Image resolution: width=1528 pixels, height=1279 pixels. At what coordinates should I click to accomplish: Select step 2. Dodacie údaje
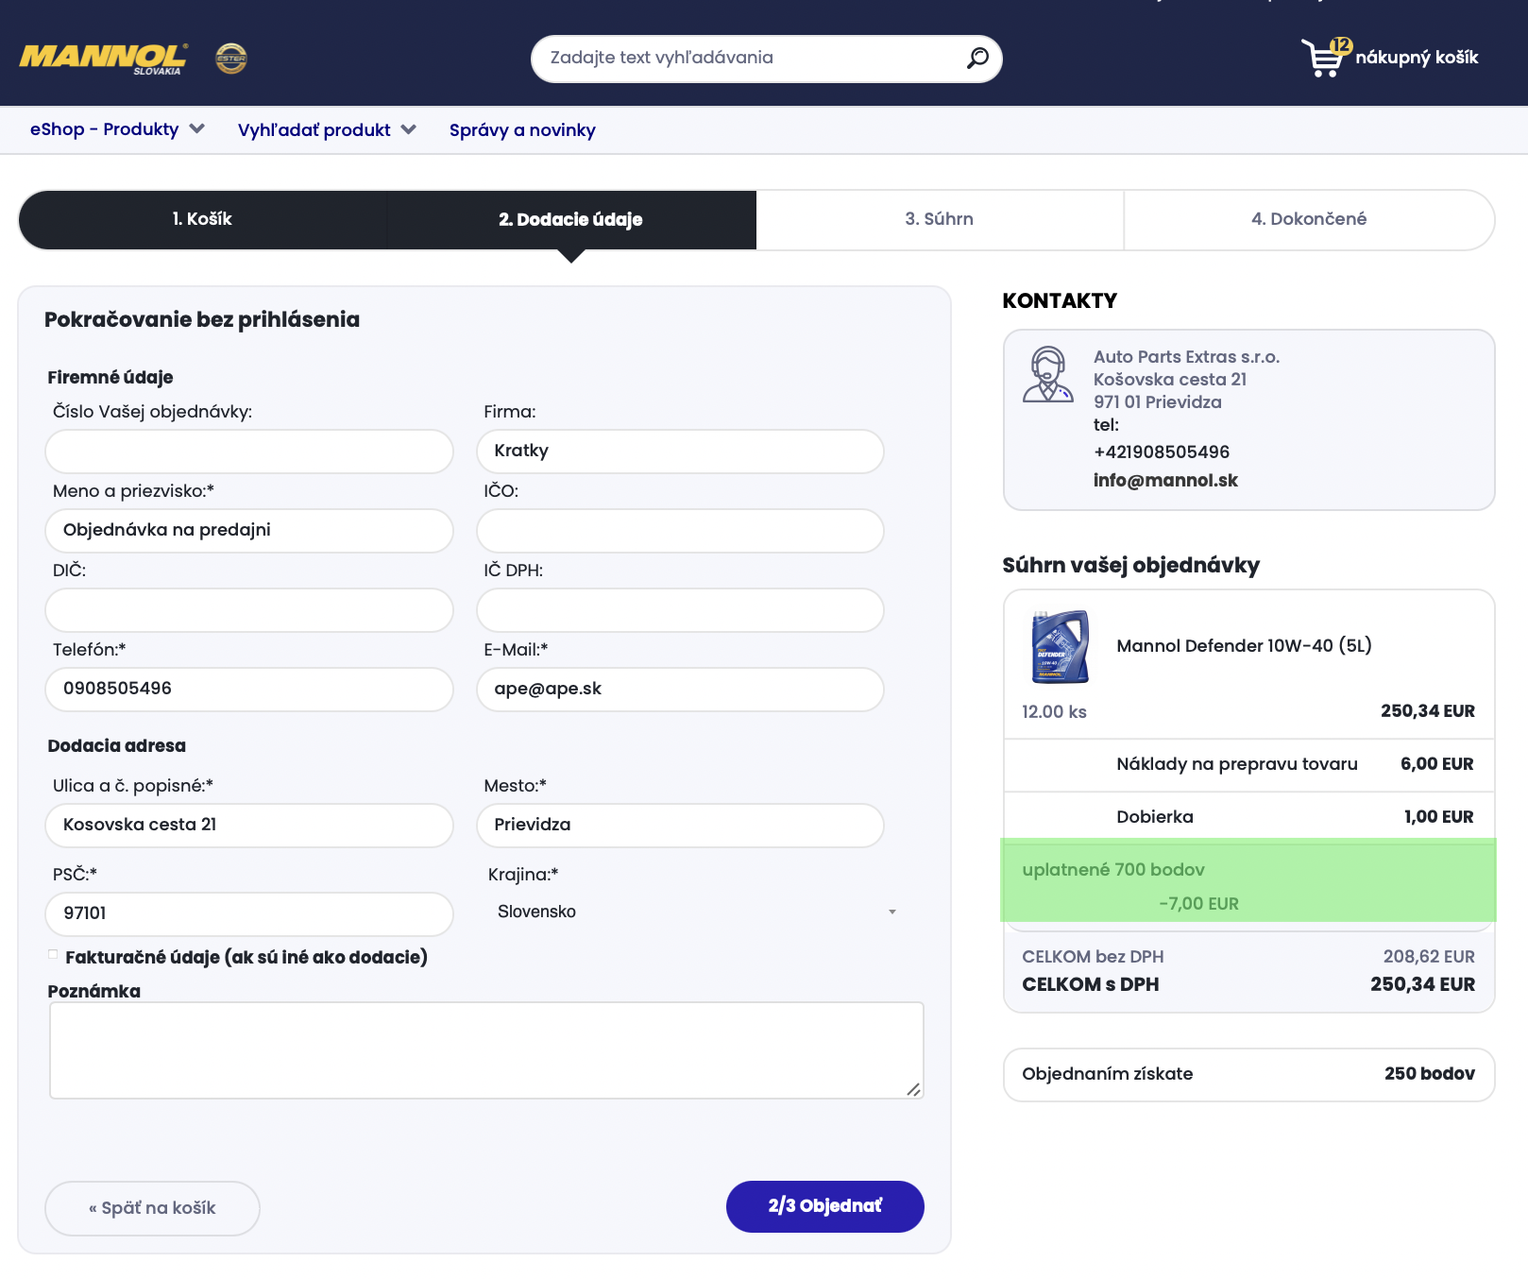(571, 219)
